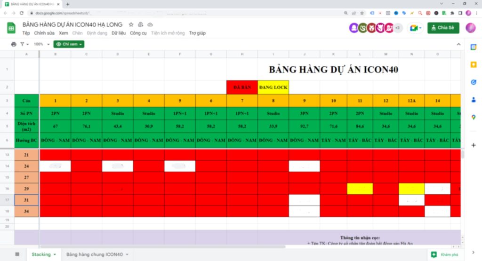Image resolution: width=482 pixels, height=261 pixels.
Task: Go back in browser history
Action: coord(6,13)
